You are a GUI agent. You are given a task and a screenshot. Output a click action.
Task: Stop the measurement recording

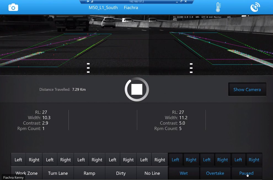pos(137,89)
